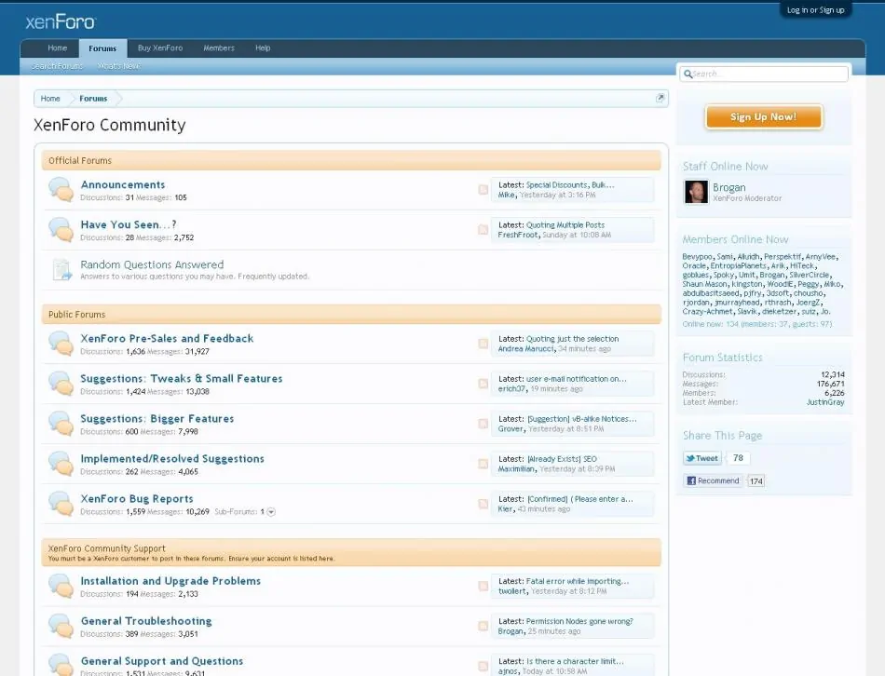Image resolution: width=885 pixels, height=676 pixels.
Task: Click the Installation and Upgrade Problems bubble icon
Action: 61,587
